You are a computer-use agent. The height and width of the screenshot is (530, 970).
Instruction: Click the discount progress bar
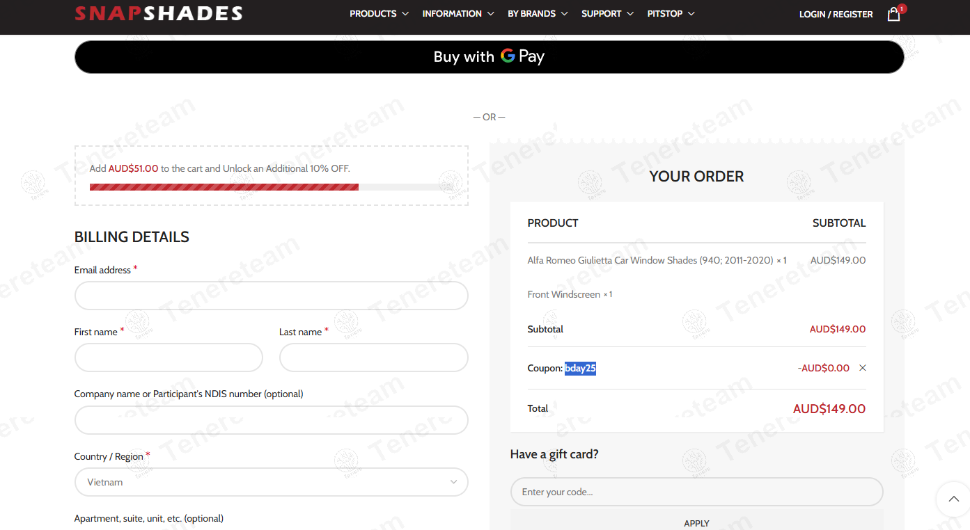click(x=271, y=187)
